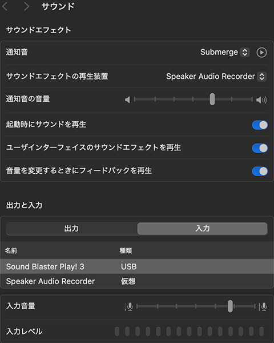The width and height of the screenshot is (274, 343).
Task: Click the 通知音の音量 slider knob
Action: point(212,99)
